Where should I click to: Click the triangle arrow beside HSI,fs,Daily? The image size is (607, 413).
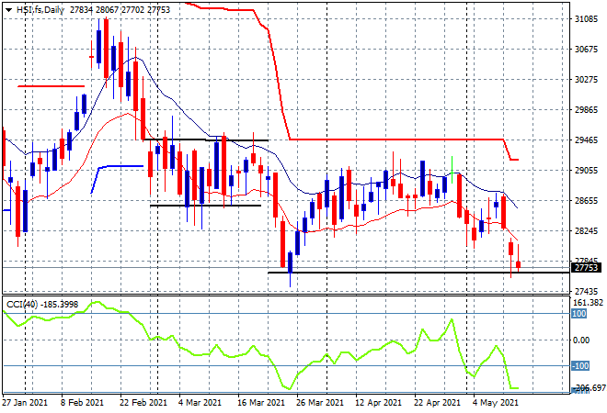[8, 10]
